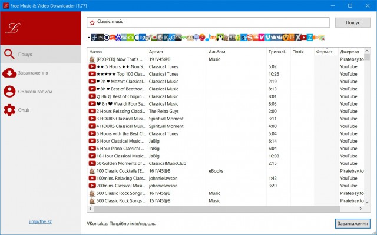Select the gray speaker source icon
Viewport: 377px width, 235px height.
point(232,38)
